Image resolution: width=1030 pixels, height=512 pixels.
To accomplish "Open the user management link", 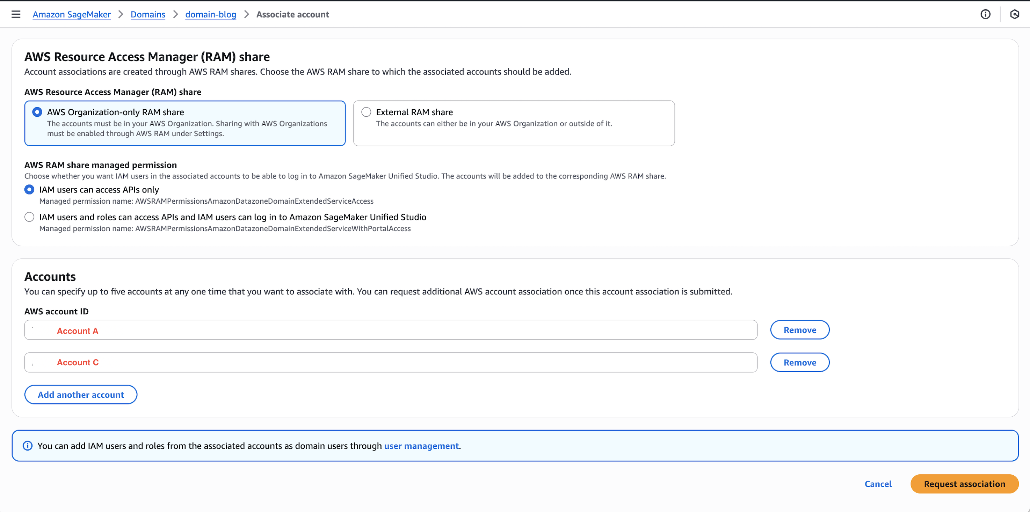I will coord(421,446).
